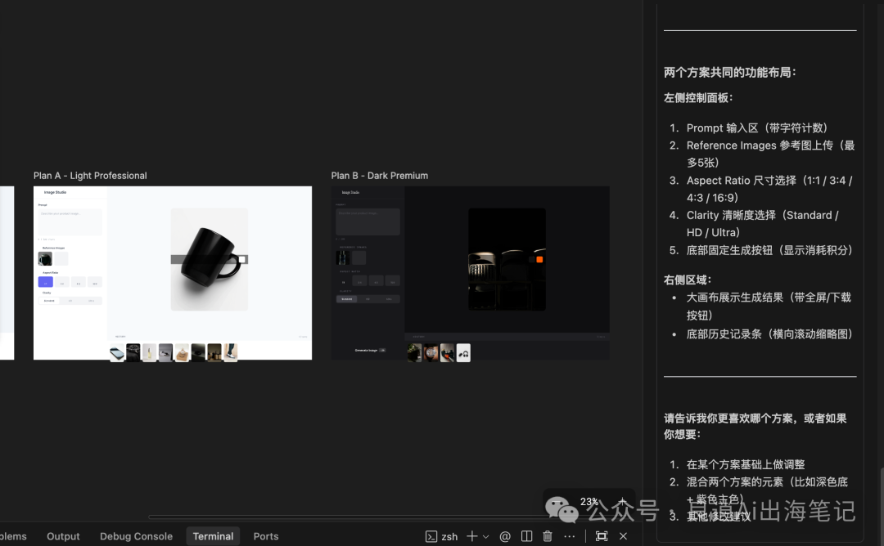Click the Plan B - Dark Premium label

click(379, 176)
